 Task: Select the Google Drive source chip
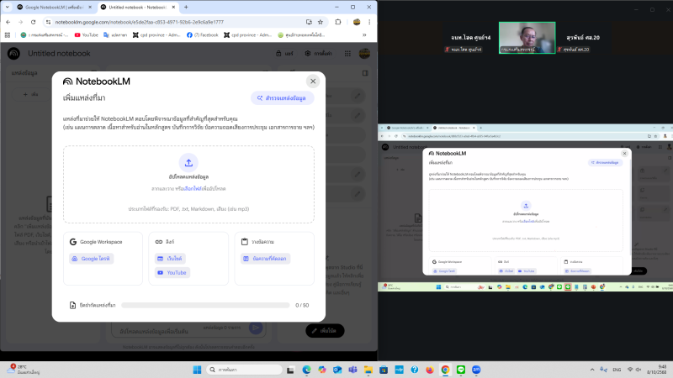pyautogui.click(x=92, y=259)
